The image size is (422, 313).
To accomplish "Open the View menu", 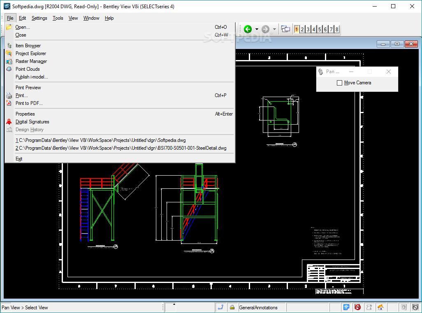I will pos(73,18).
